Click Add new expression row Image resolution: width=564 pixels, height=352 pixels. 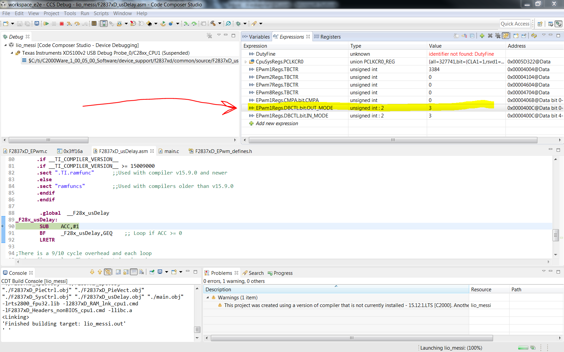277,123
